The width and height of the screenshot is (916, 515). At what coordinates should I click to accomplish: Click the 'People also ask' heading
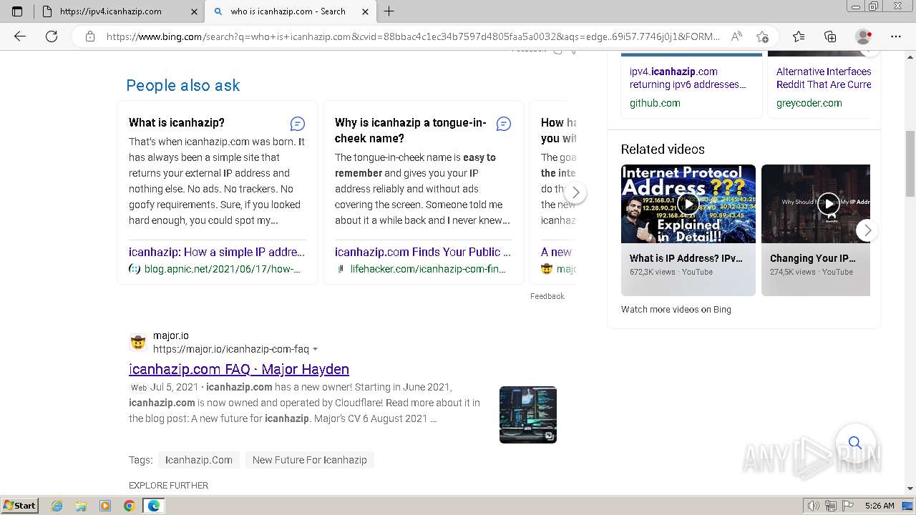(183, 85)
